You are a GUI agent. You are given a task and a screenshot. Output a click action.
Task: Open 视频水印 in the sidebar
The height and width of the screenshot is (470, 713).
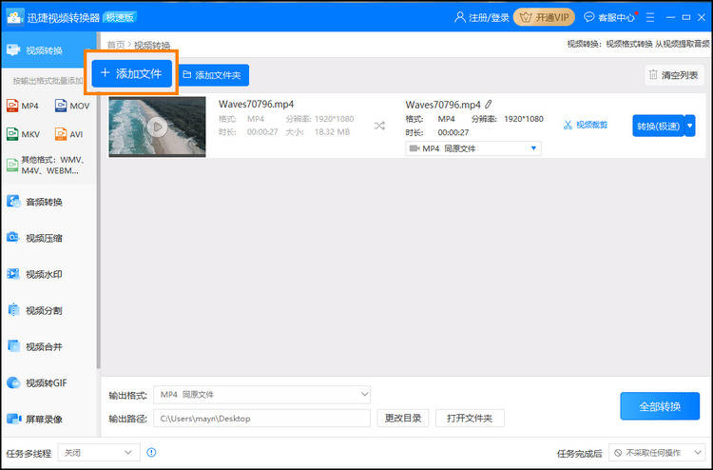click(x=35, y=274)
